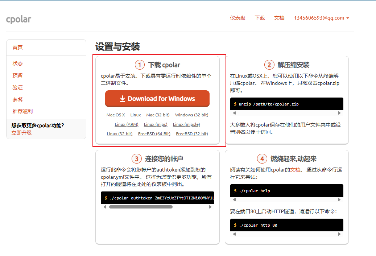The image size is (376, 256).
Task: Click left scroll arrow under authtoken command
Action: pos(105,207)
